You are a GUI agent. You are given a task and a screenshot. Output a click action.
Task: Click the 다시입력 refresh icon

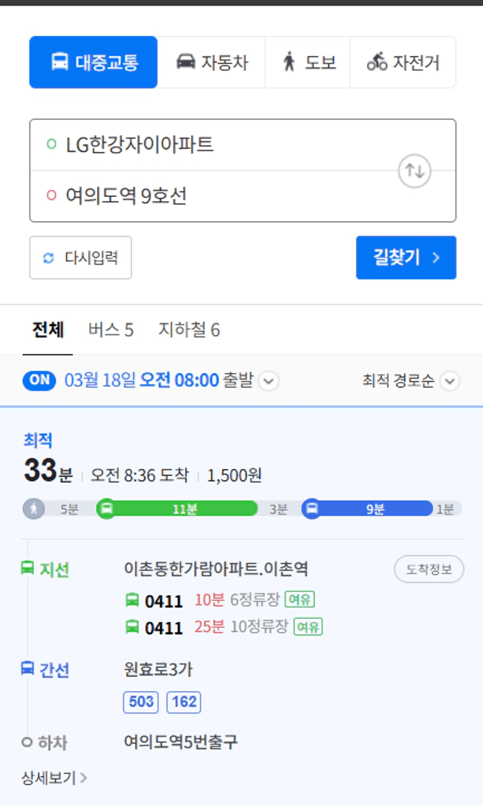point(48,258)
